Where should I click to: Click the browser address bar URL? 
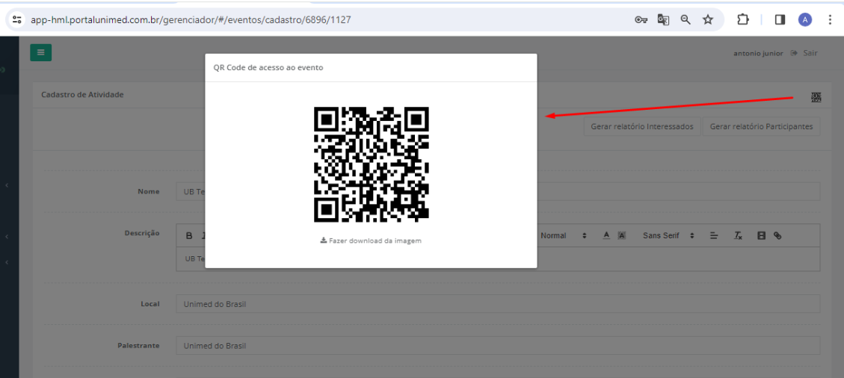191,20
